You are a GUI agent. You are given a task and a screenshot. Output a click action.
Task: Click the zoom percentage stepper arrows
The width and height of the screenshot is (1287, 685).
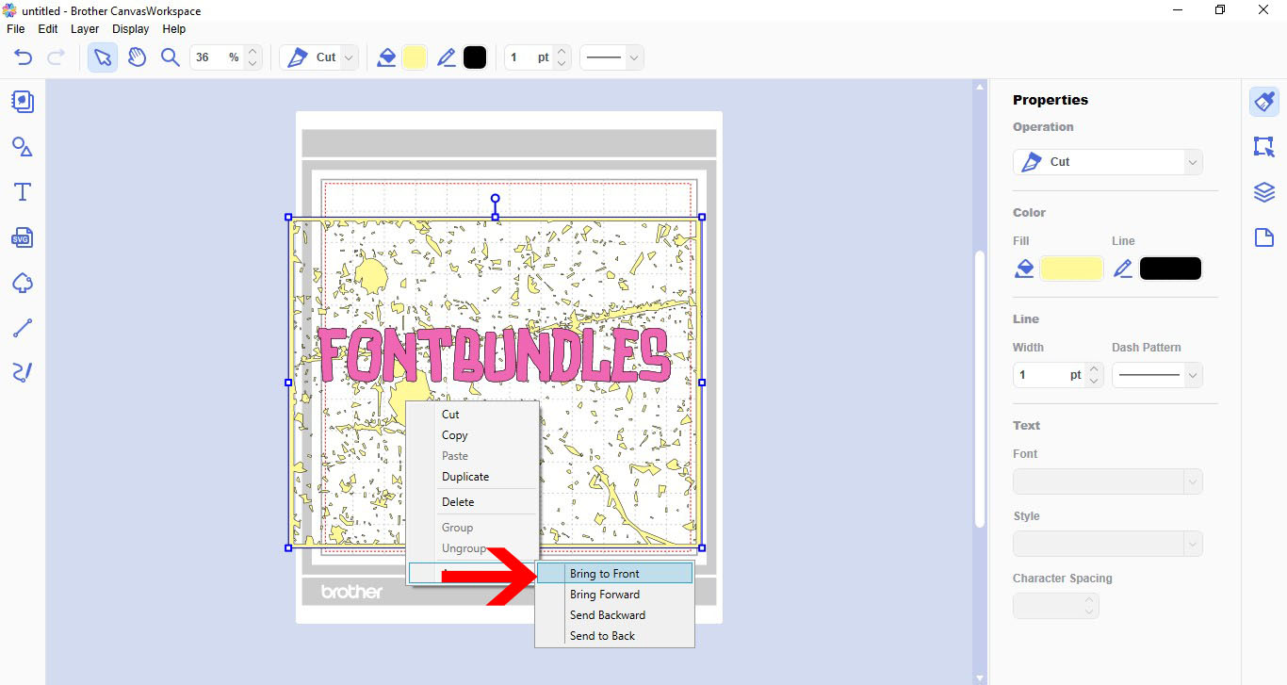[252, 57]
